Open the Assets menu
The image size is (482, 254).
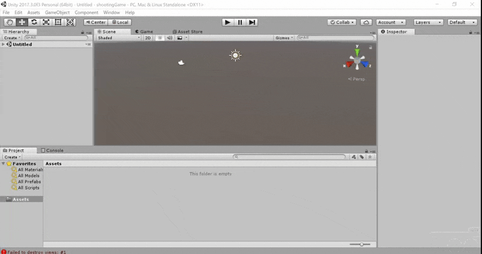34,13
